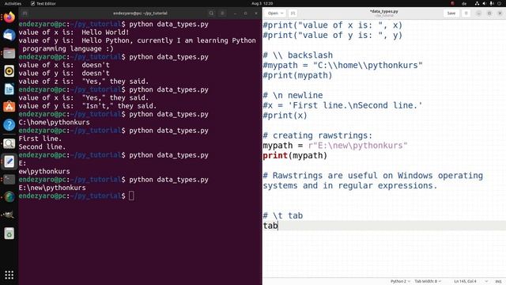The image size is (506, 285).
Task: Save the data_types.py file
Action: [x=451, y=13]
